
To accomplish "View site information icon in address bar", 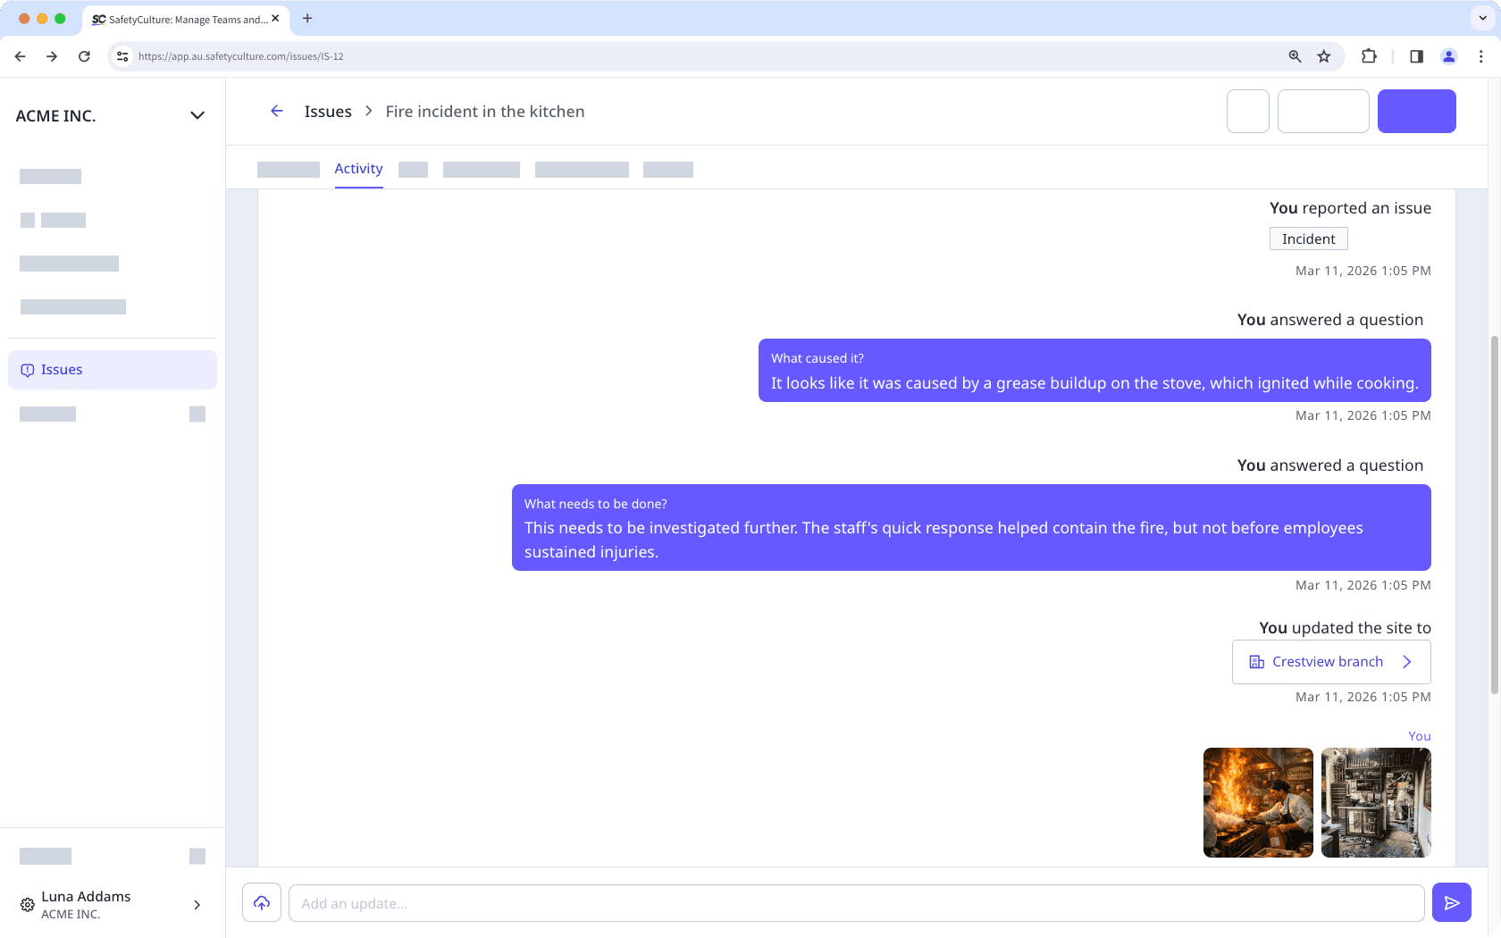I will (123, 56).
